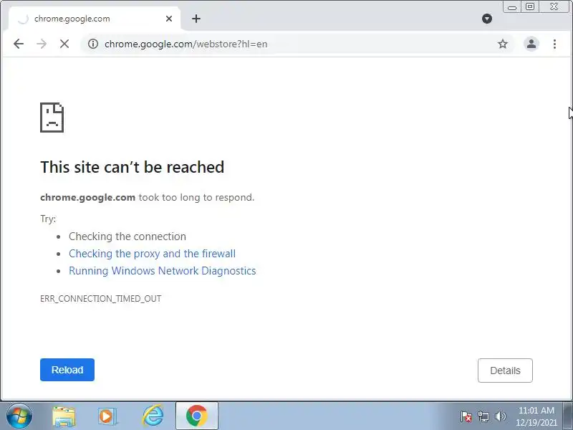Click the sad page error icon
The image size is (573, 430).
click(52, 118)
